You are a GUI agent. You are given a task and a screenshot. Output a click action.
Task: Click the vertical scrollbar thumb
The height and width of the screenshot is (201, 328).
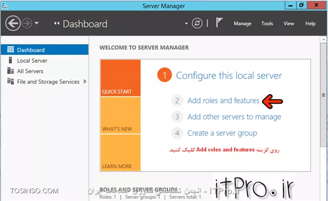coord(323,95)
